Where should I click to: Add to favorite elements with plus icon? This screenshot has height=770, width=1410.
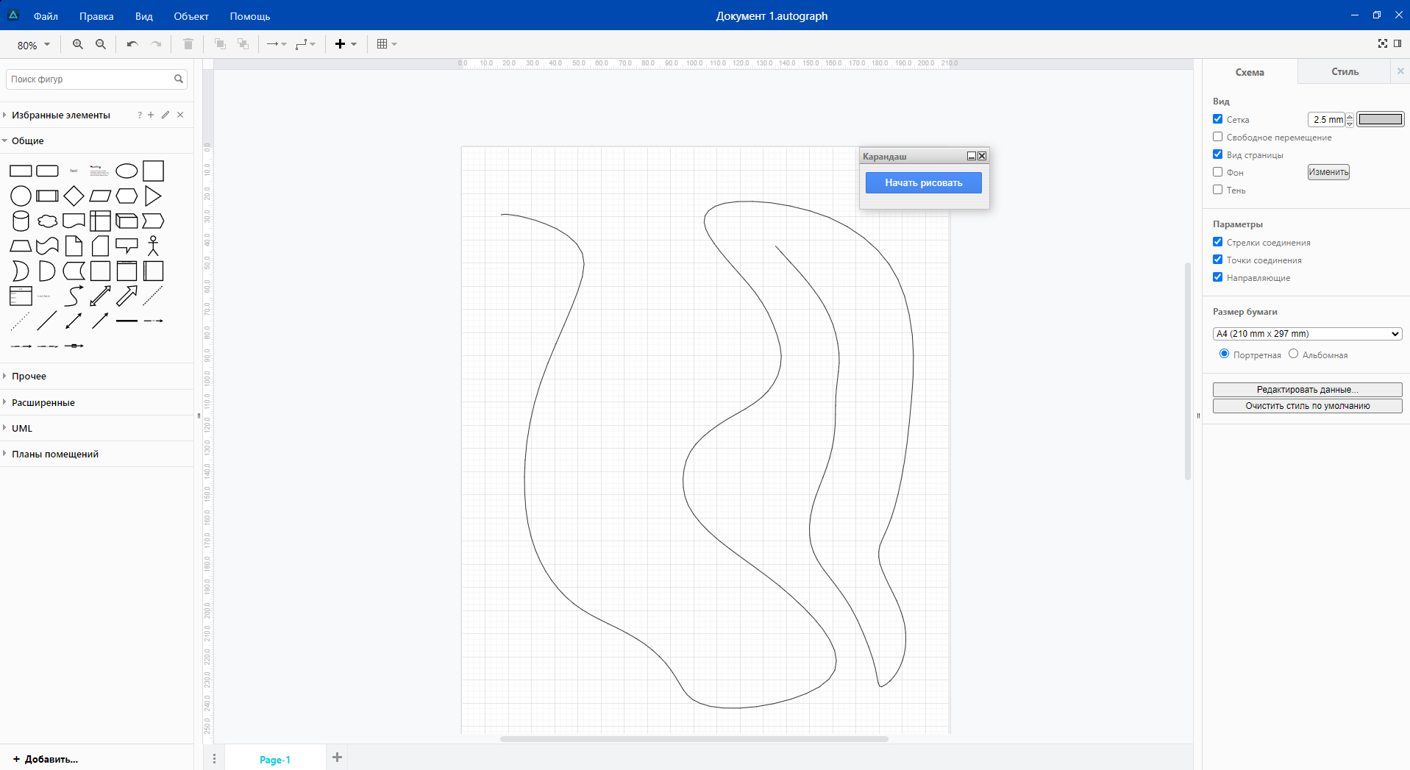click(x=151, y=115)
